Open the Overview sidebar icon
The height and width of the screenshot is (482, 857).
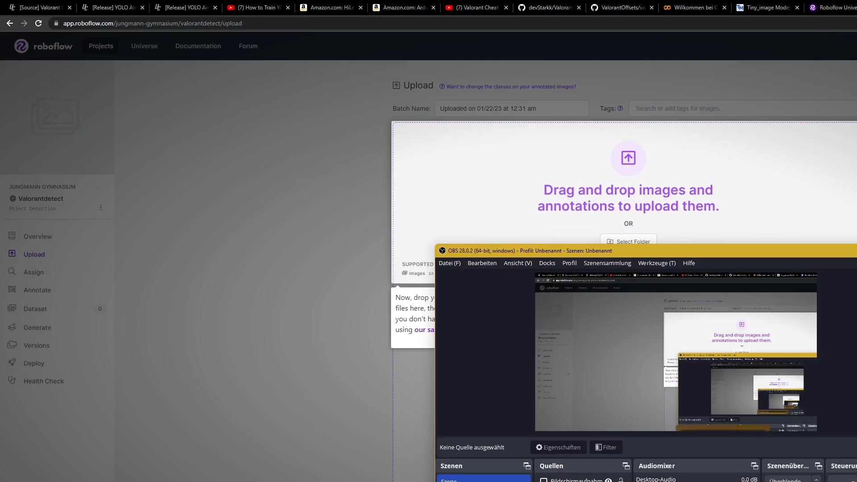(x=12, y=236)
